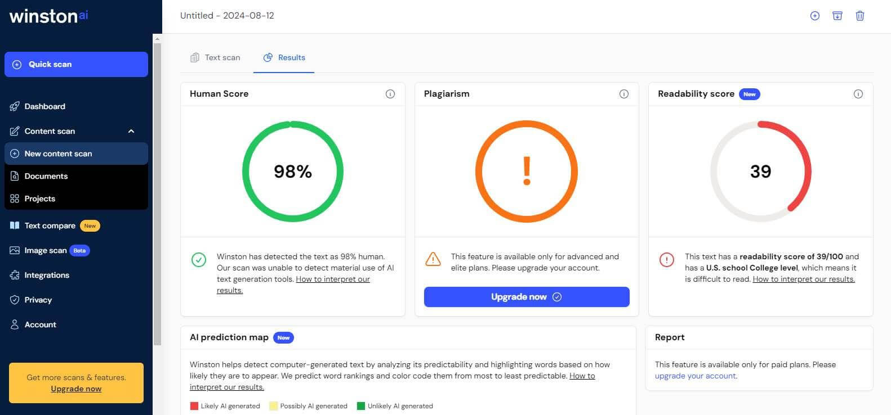Click the Privacy shield icon
The image size is (891, 415).
(15, 300)
